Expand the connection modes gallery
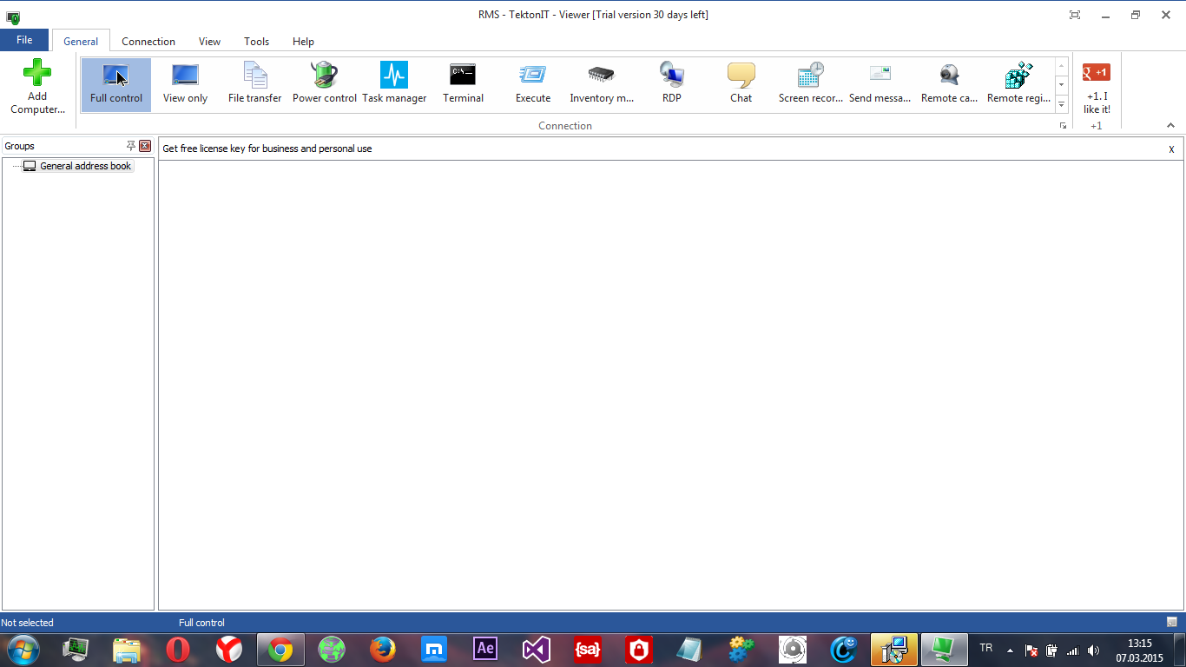This screenshot has width=1186, height=667. pyautogui.click(x=1061, y=104)
